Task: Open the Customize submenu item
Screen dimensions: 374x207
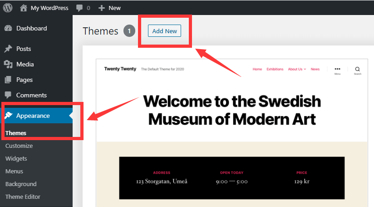Action: click(x=19, y=146)
